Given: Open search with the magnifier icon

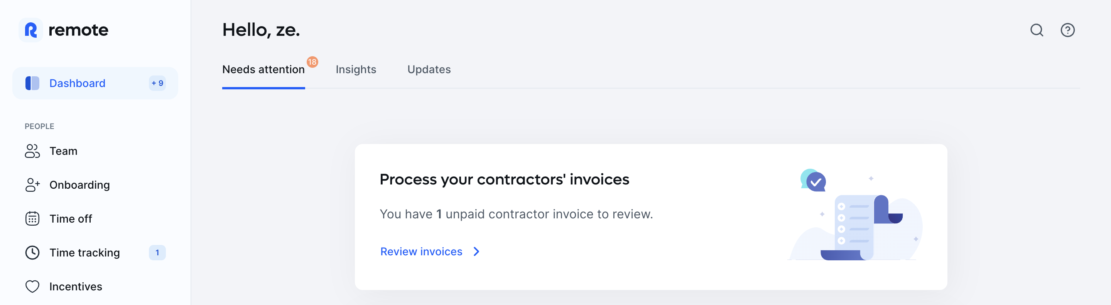Looking at the screenshot, I should (x=1037, y=30).
